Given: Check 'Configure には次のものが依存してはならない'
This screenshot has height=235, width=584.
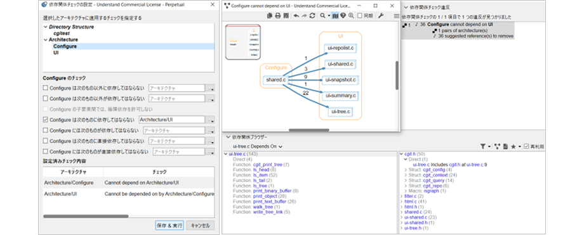Looking at the screenshot, I should pos(46,130).
